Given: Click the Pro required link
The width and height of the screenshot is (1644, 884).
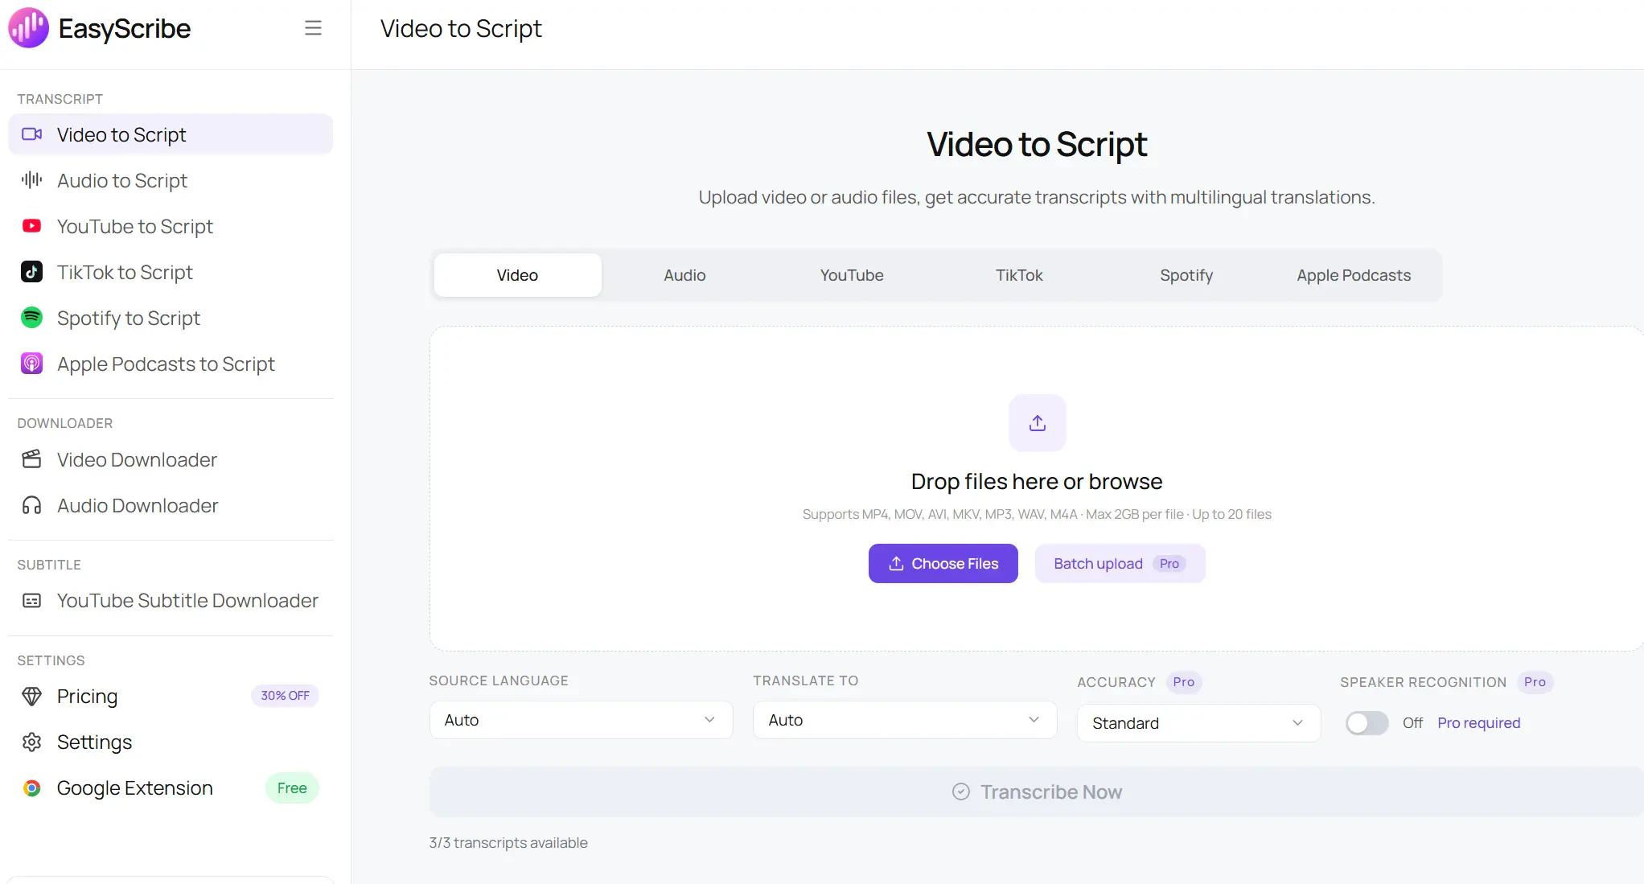Looking at the screenshot, I should point(1478,723).
